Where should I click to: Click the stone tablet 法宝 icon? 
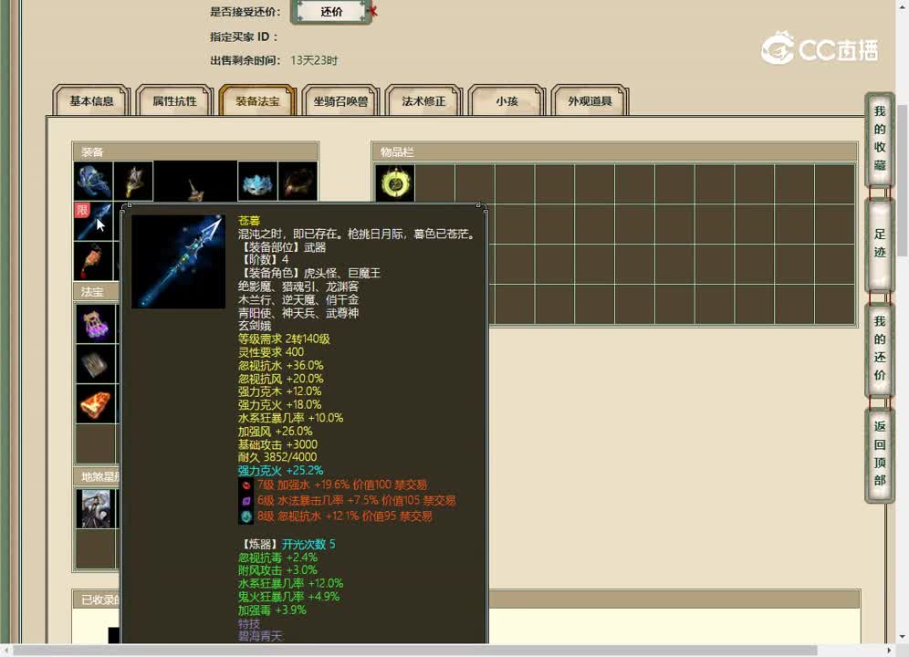coord(93,363)
